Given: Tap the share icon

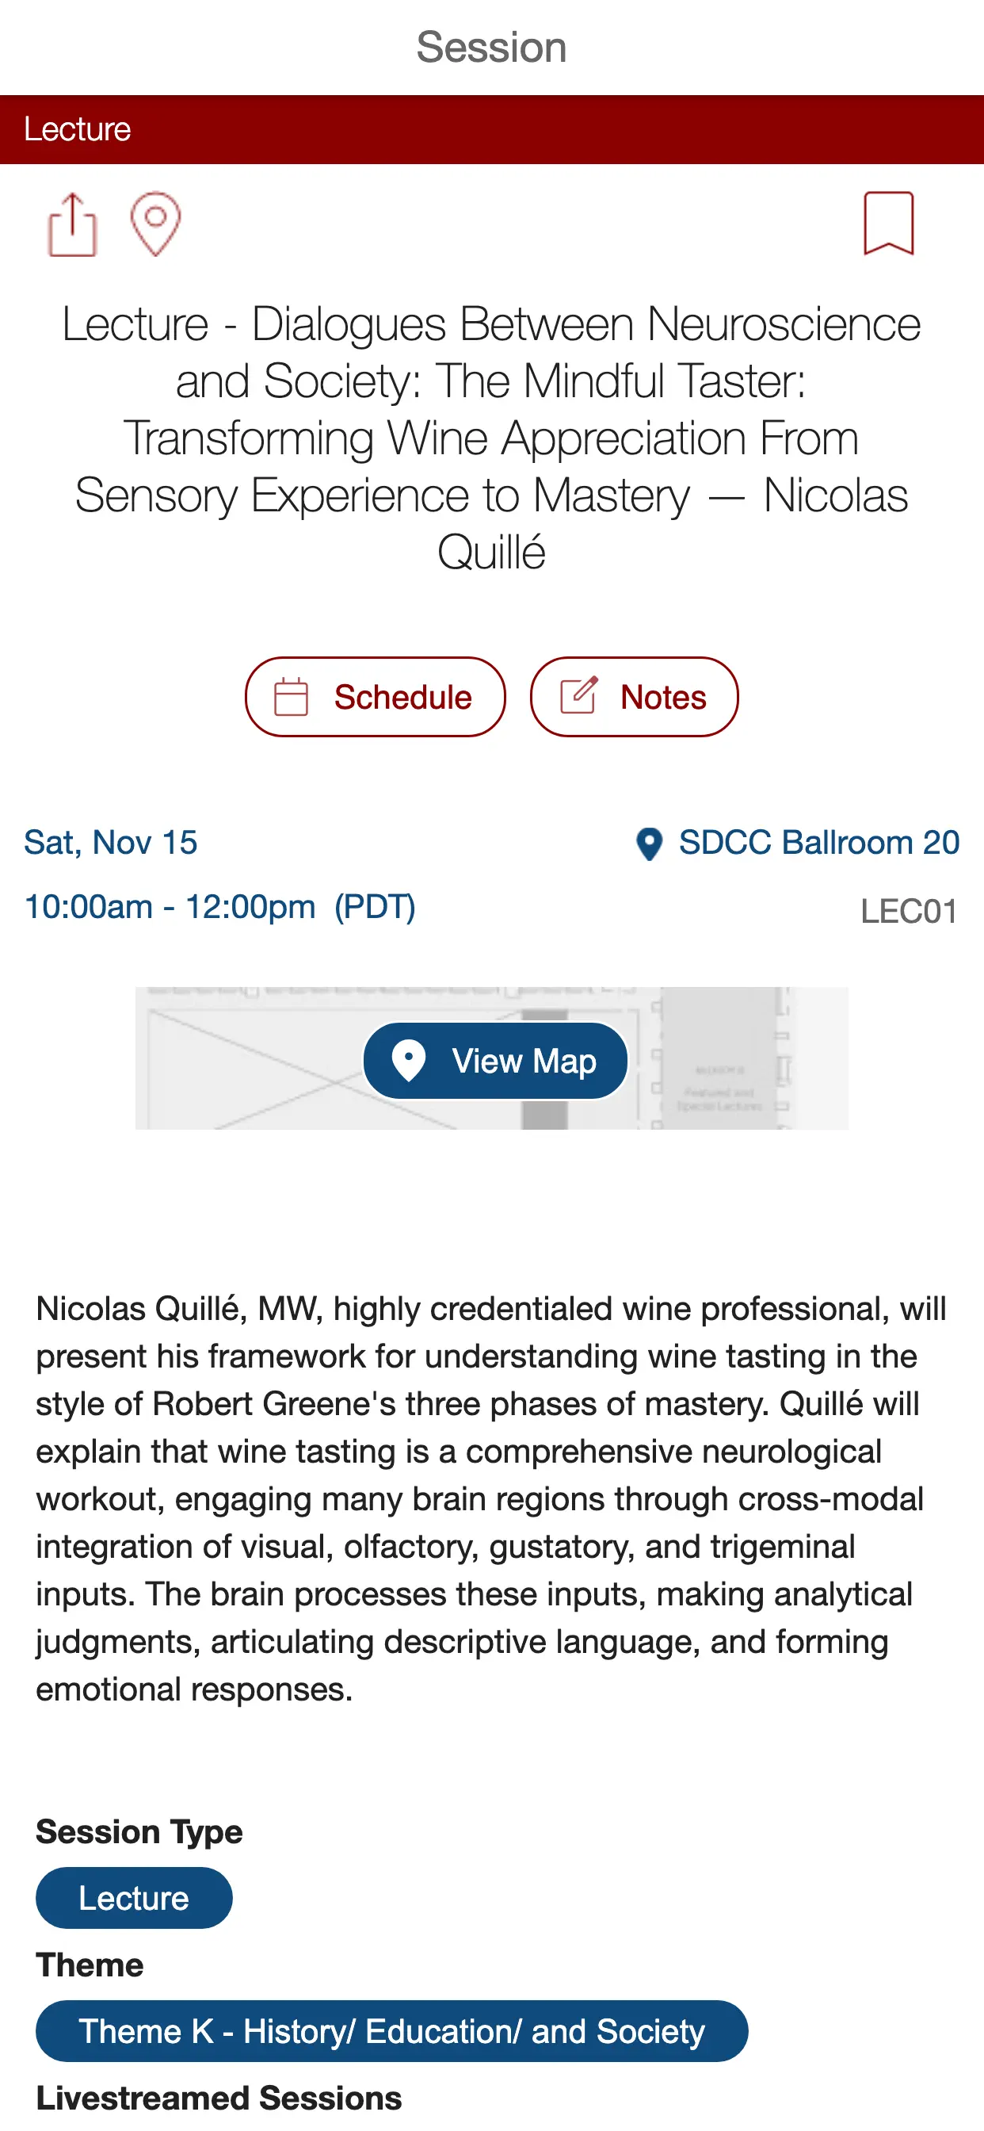Looking at the screenshot, I should [x=73, y=224].
